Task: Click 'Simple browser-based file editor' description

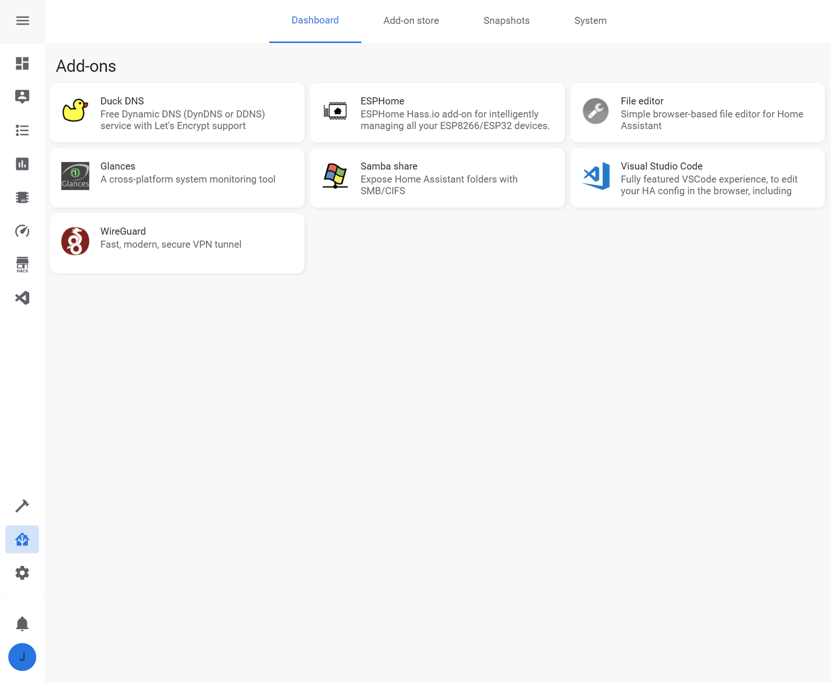Action: 712,120
